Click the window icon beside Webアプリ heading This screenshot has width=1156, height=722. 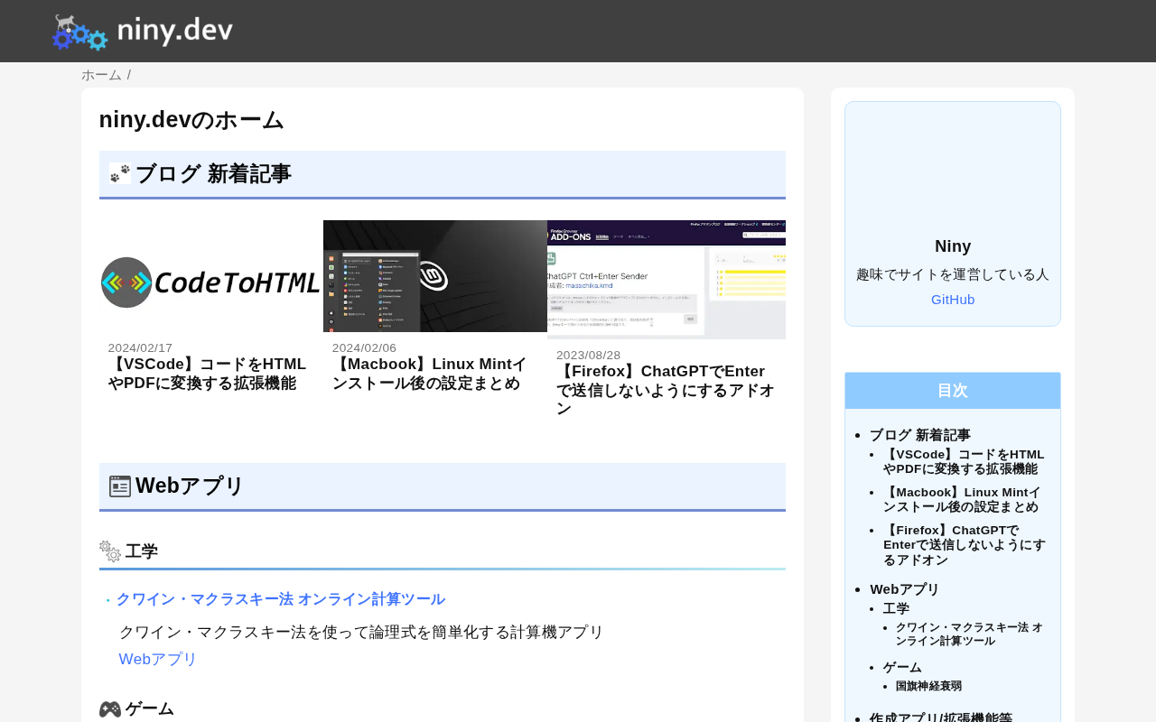120,486
